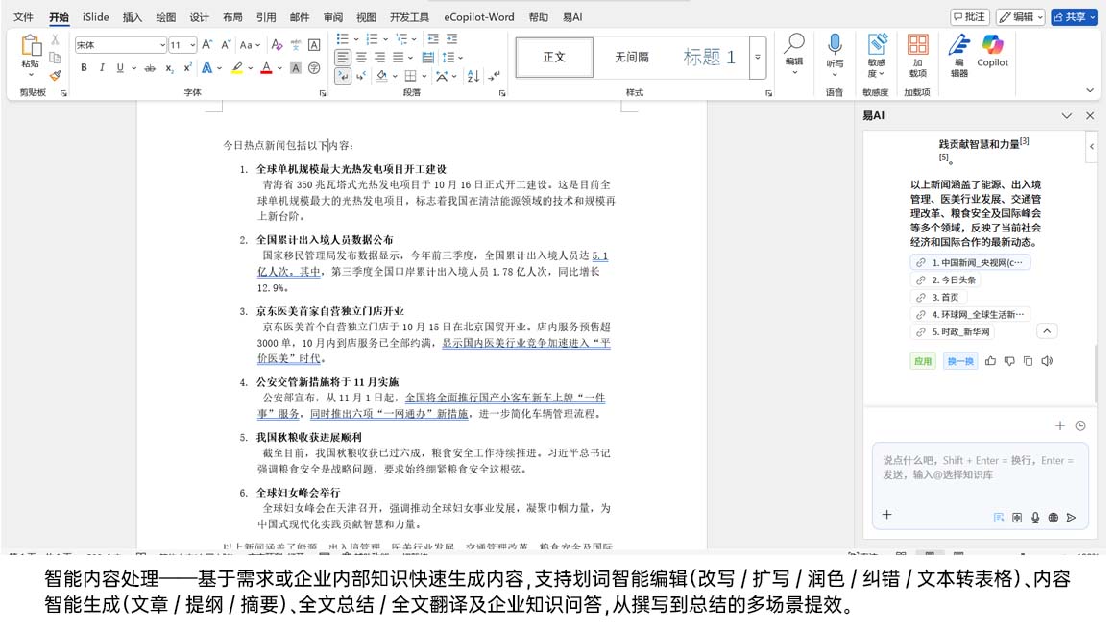Expand the Styles gallery more arrow
Viewport: 1115px width, 631px height.
pyautogui.click(x=758, y=58)
